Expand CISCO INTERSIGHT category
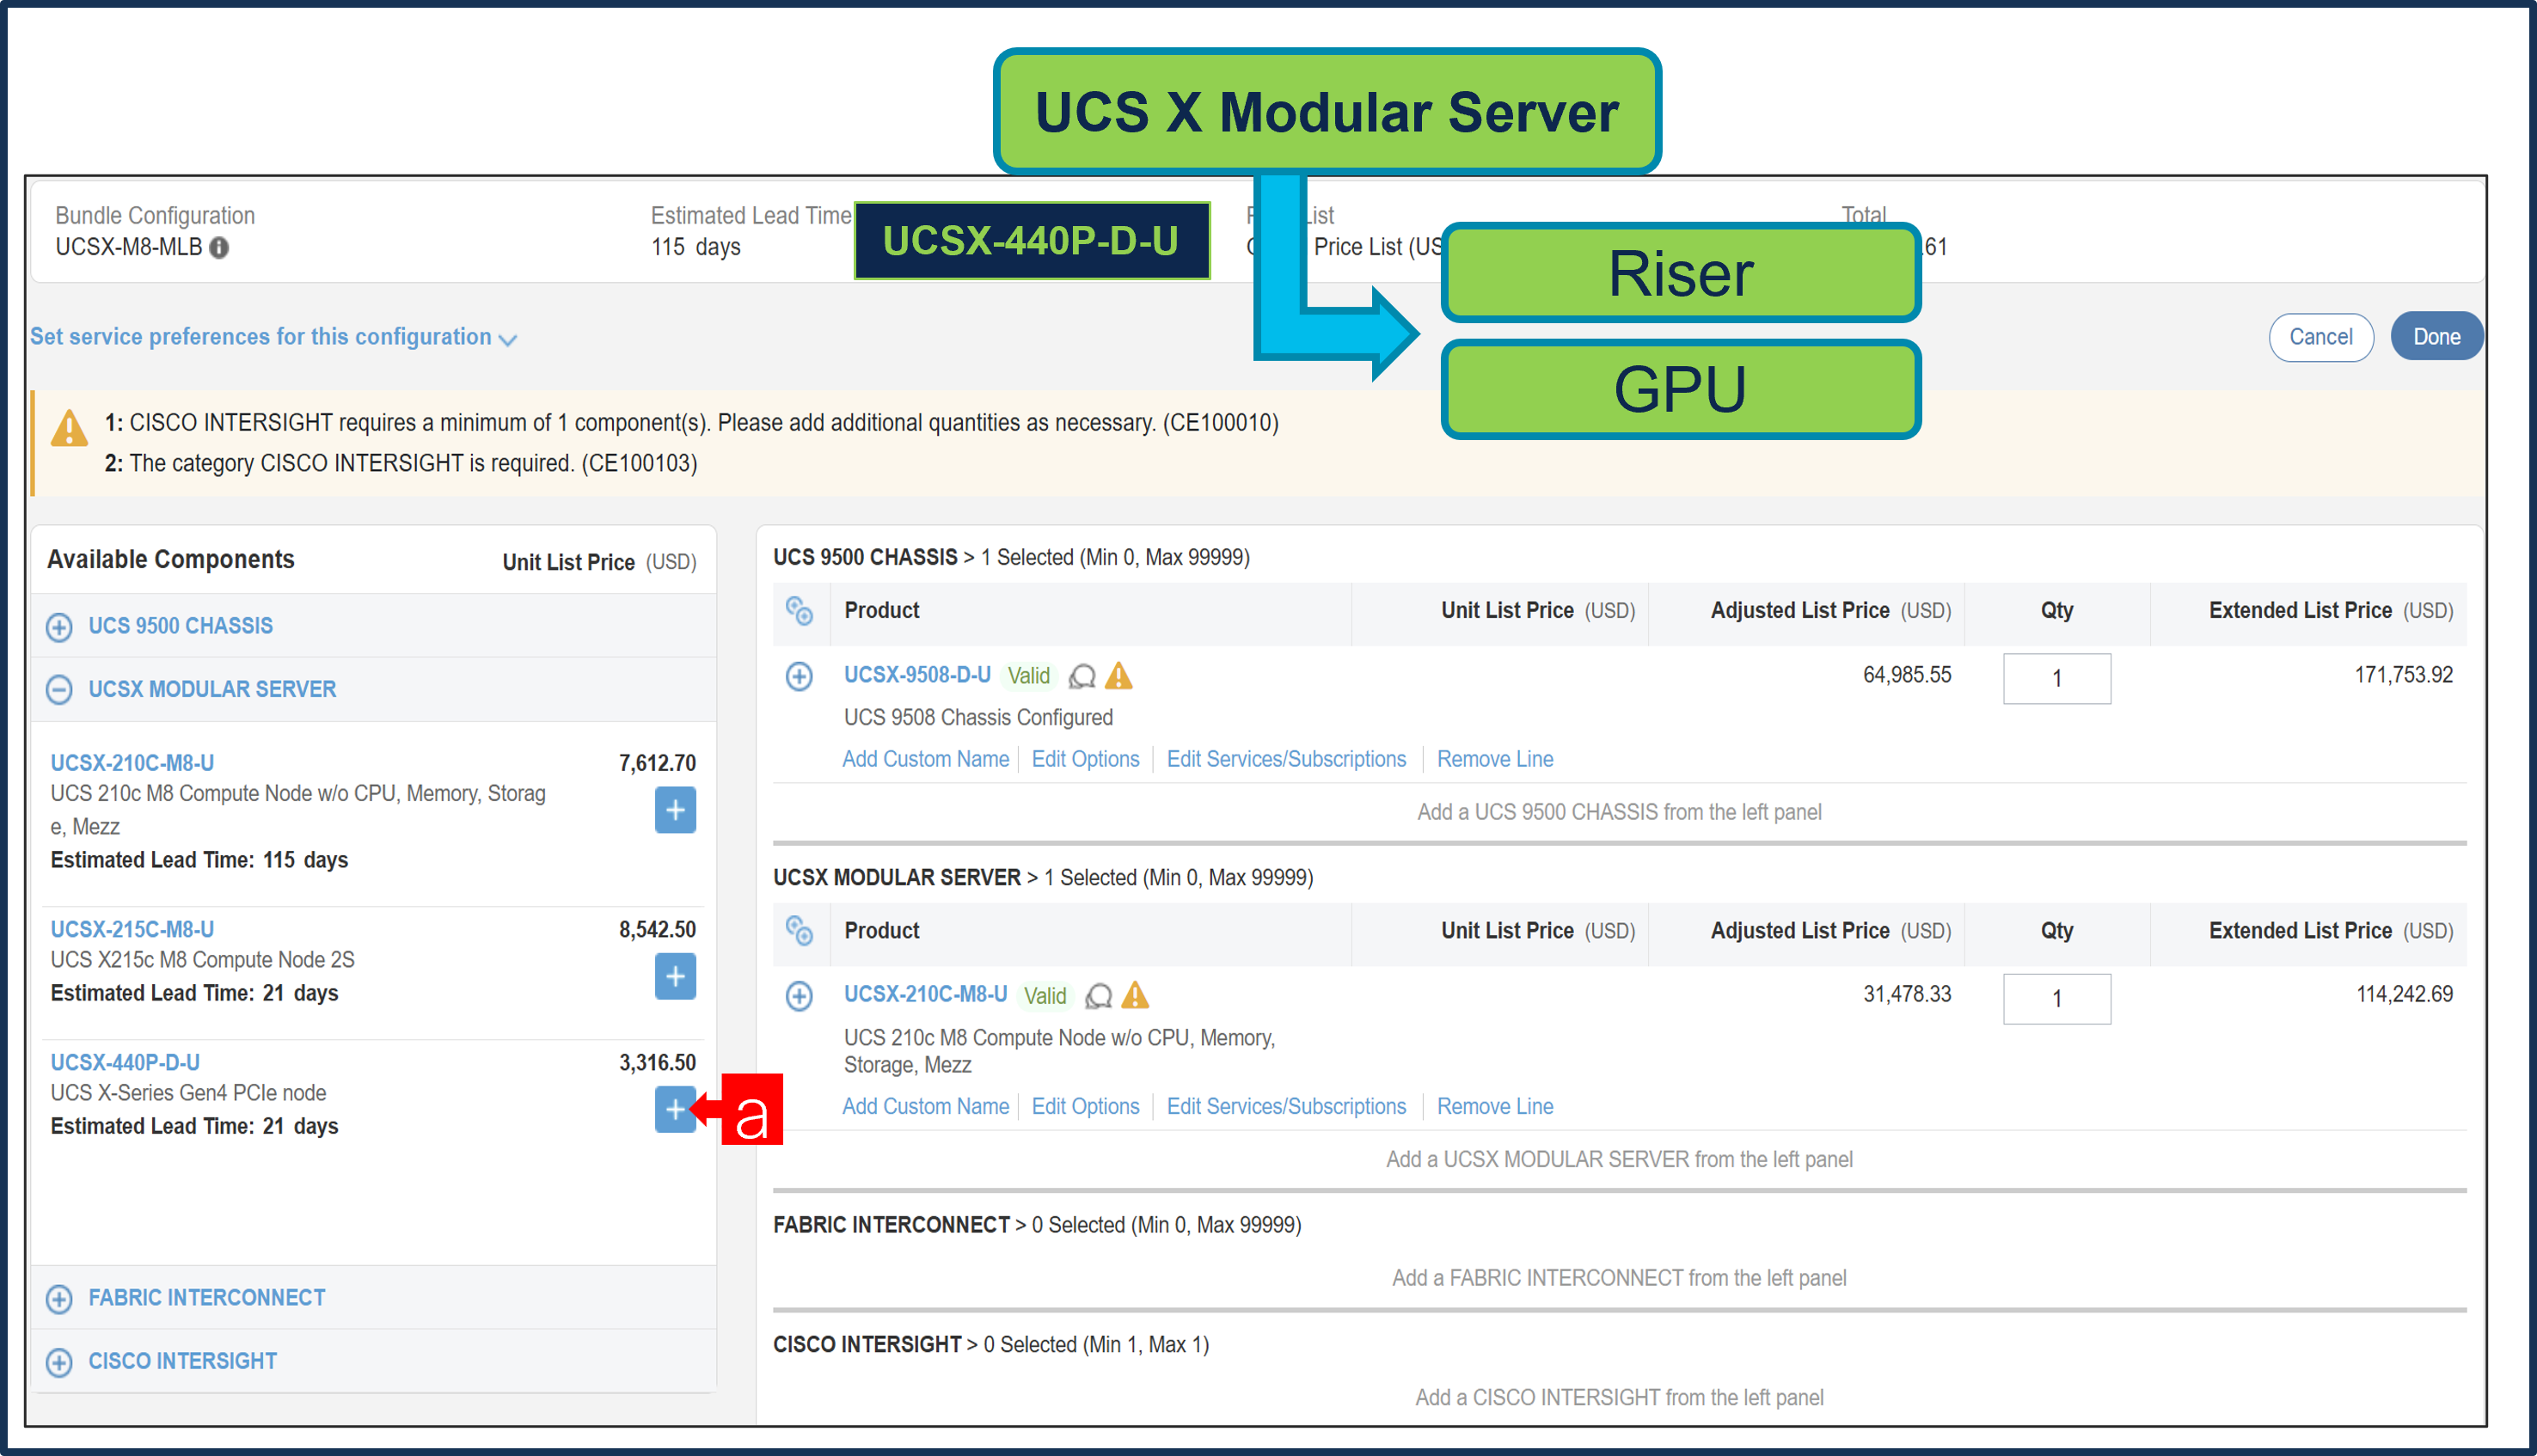Image resolution: width=2537 pixels, height=1456 pixels. point(59,1362)
